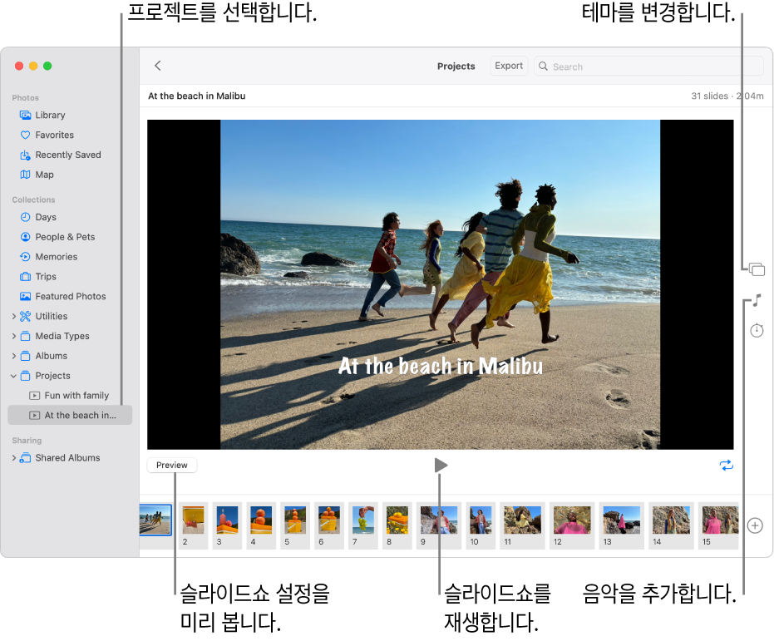The height and width of the screenshot is (641, 774).
Task: Select slide thumbnail 9
Action: 439,525
